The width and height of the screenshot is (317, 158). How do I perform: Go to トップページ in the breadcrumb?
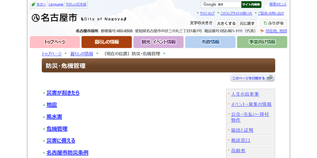click(52, 54)
